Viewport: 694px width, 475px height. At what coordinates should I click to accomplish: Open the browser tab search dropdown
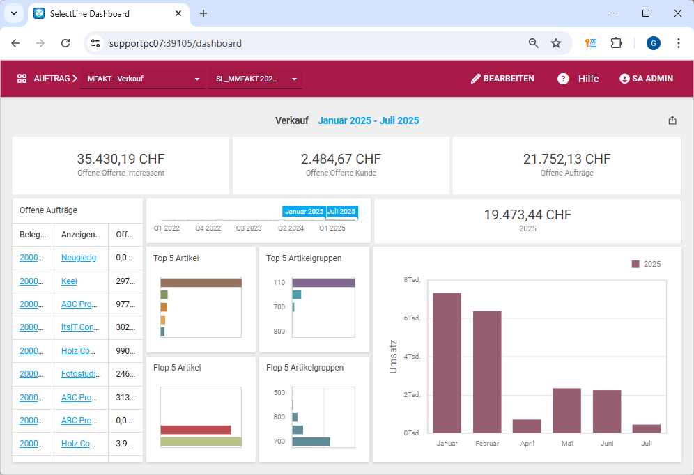coord(13,13)
